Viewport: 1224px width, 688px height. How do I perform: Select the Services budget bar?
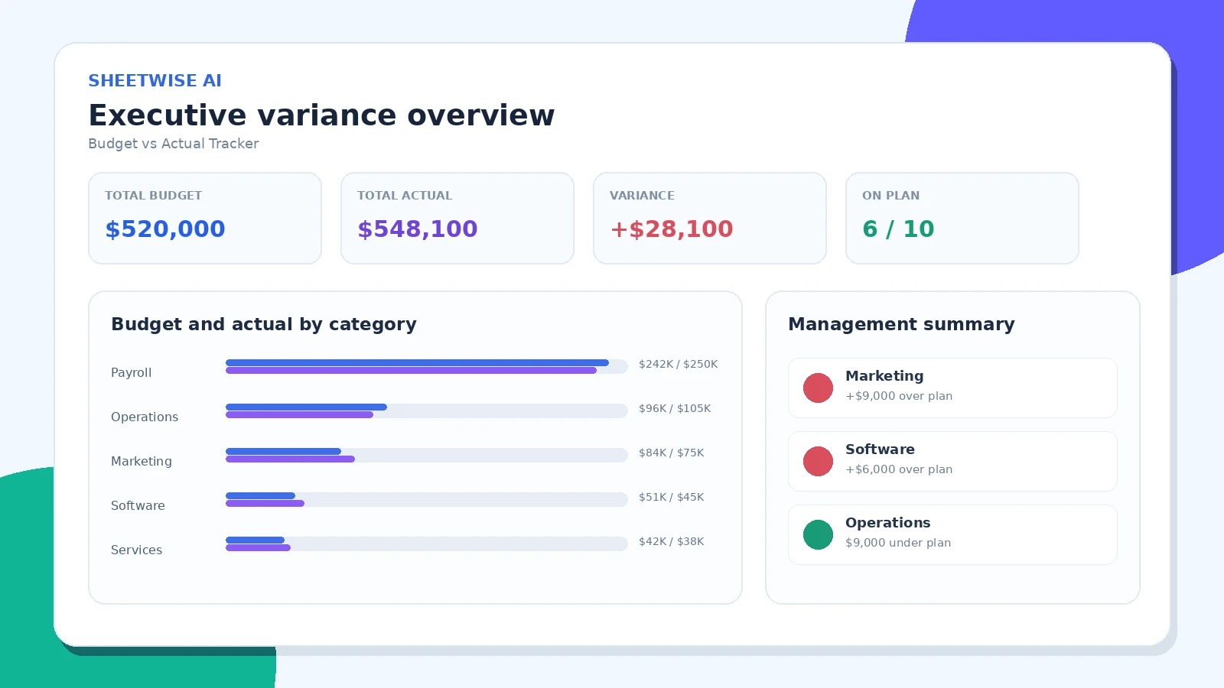(255, 540)
